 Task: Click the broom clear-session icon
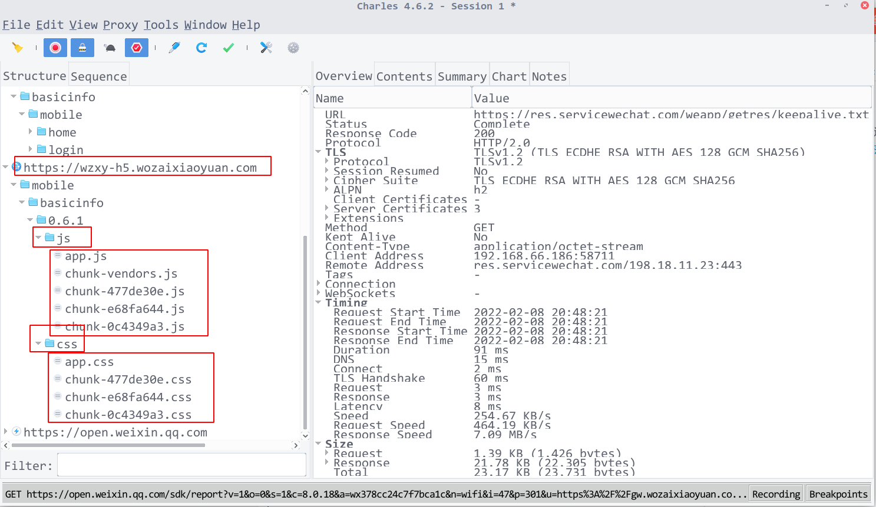point(18,48)
